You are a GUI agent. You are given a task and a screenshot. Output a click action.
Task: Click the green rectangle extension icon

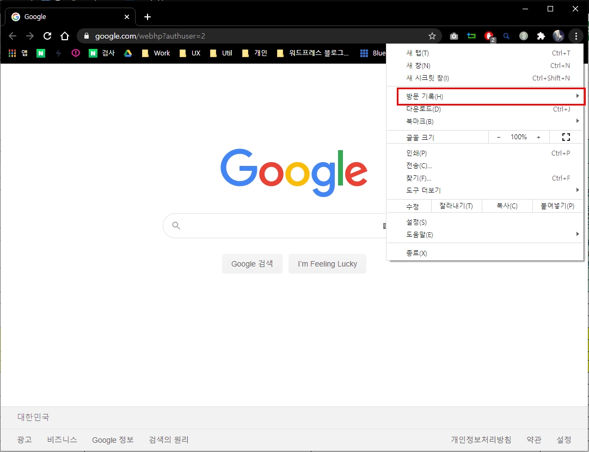click(471, 36)
